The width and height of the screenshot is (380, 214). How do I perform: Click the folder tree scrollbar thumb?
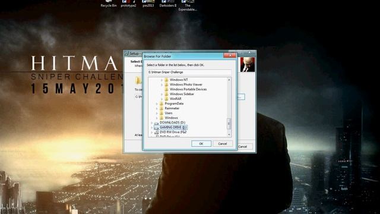coord(229,124)
